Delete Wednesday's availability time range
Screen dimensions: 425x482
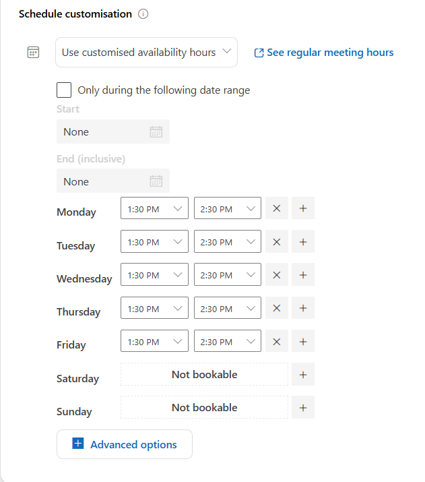click(276, 275)
